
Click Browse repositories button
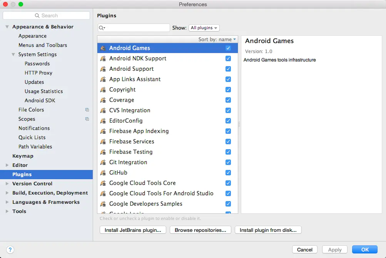pos(201,230)
